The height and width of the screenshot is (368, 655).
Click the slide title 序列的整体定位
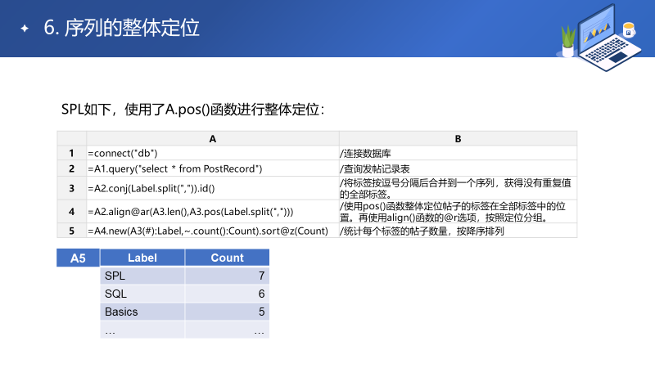click(132, 28)
